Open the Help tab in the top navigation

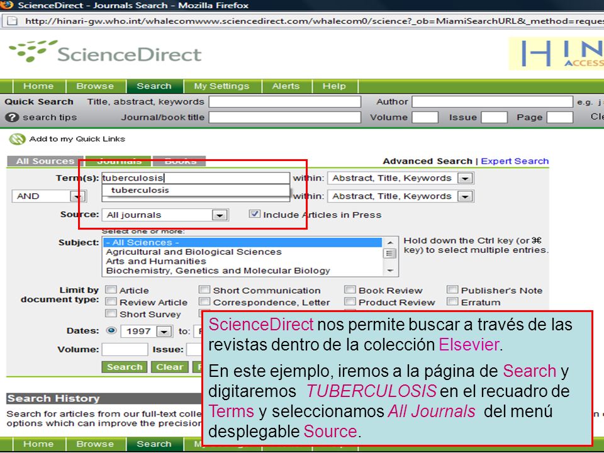click(x=334, y=86)
